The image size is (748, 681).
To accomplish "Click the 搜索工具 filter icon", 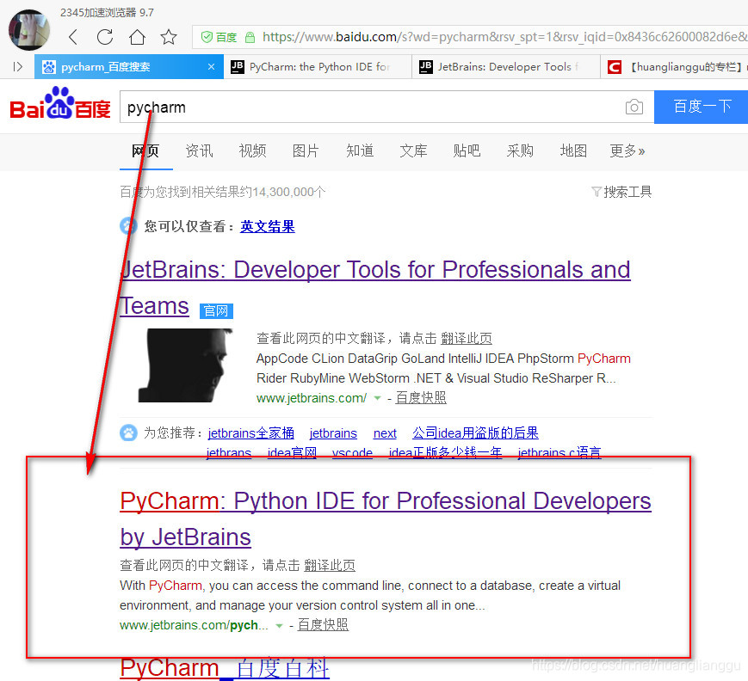I will pyautogui.click(x=596, y=192).
